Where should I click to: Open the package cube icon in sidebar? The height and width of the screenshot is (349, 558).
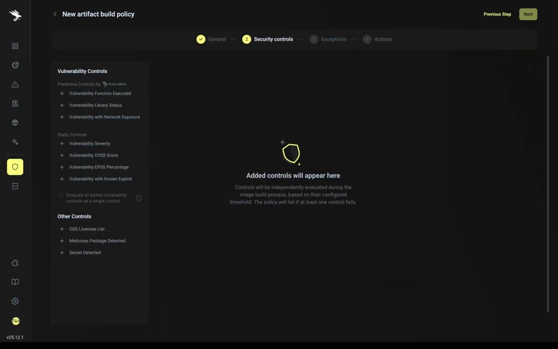pyautogui.click(x=15, y=123)
